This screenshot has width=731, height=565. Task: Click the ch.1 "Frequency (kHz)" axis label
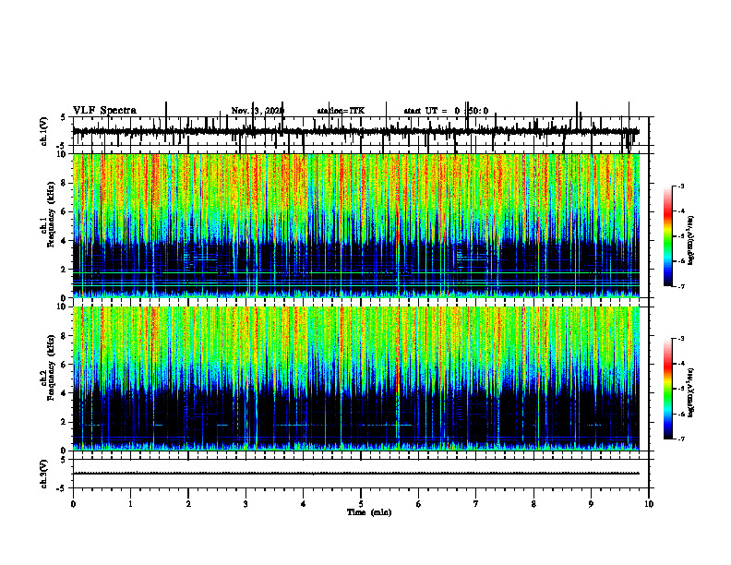(52, 214)
